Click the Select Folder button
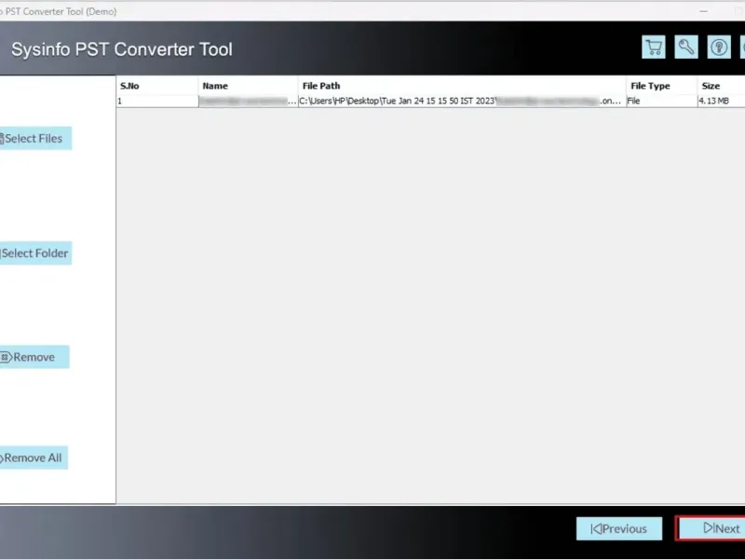This screenshot has width=745, height=559. click(35, 252)
